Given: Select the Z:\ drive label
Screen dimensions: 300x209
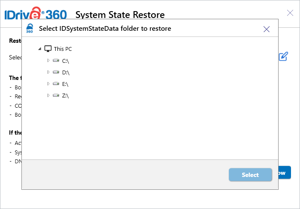Looking at the screenshot, I should [x=66, y=95].
